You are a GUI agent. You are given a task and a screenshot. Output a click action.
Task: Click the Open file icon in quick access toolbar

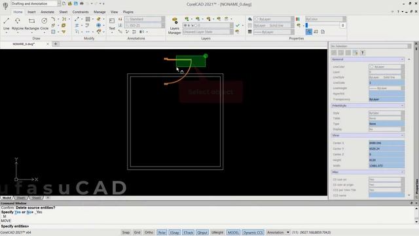pyautogui.click(x=70, y=4)
